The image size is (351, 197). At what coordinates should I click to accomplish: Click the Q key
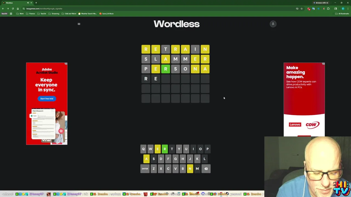pyautogui.click(x=143, y=149)
